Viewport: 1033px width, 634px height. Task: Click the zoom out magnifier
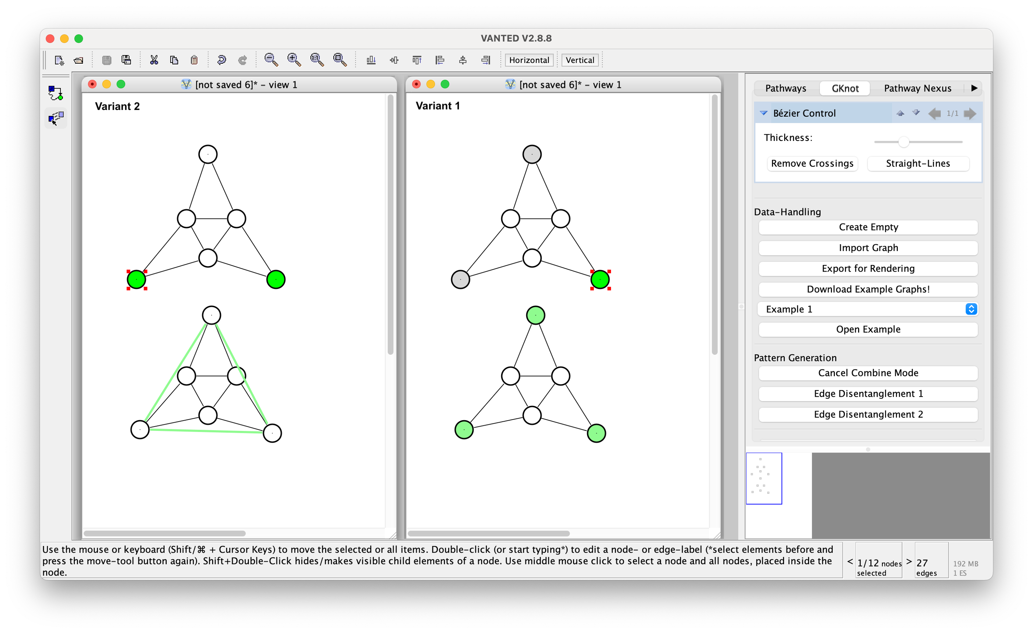click(x=271, y=60)
